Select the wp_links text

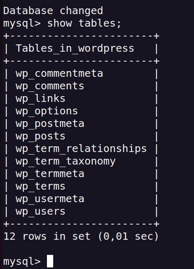(x=41, y=99)
